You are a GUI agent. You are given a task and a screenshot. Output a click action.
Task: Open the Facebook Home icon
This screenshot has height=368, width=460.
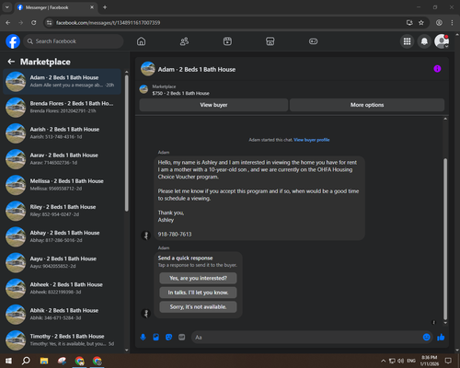(141, 41)
